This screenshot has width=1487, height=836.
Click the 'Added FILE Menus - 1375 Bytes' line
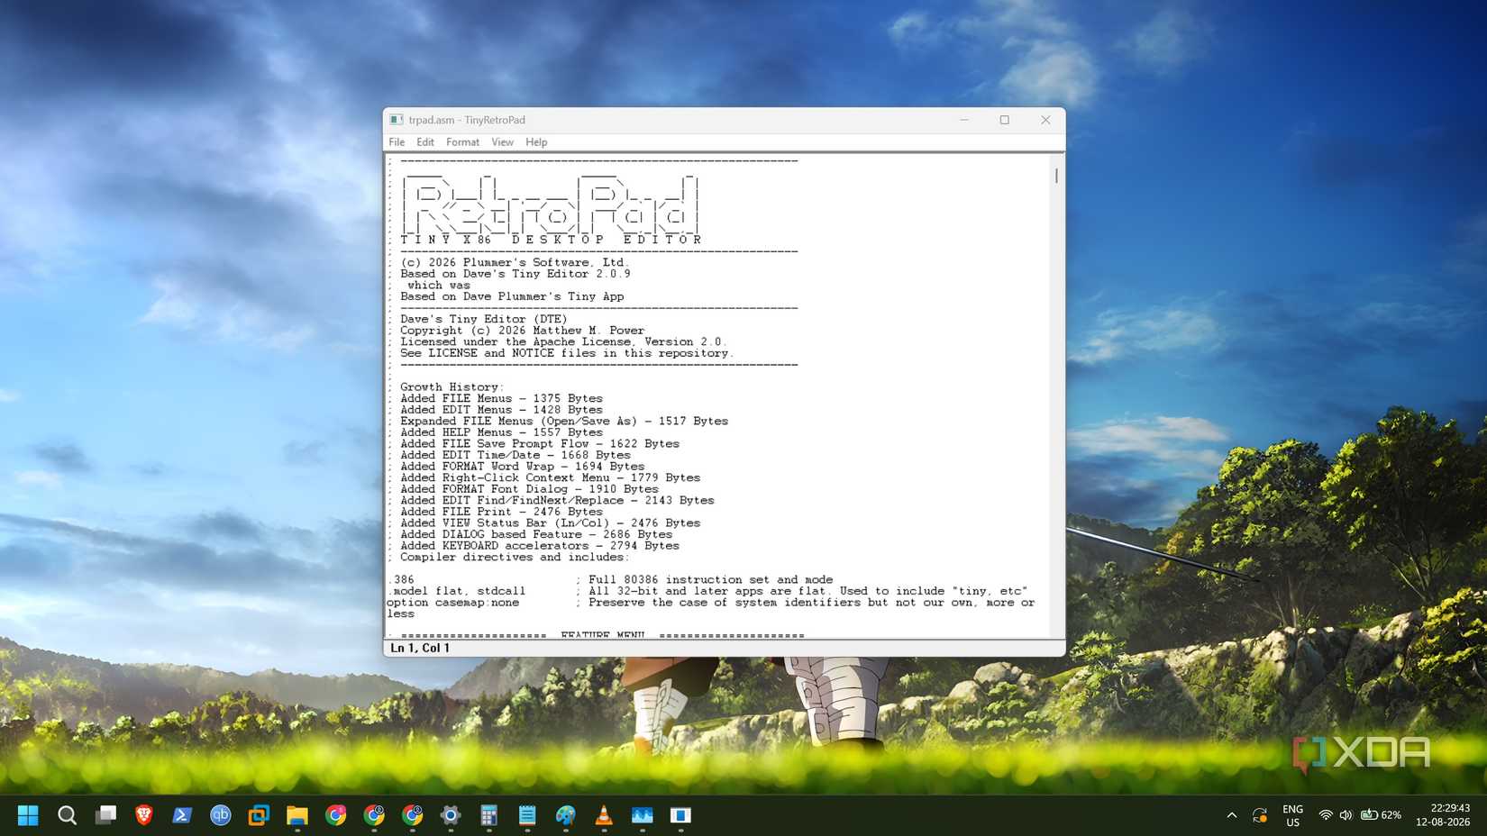[x=501, y=398]
